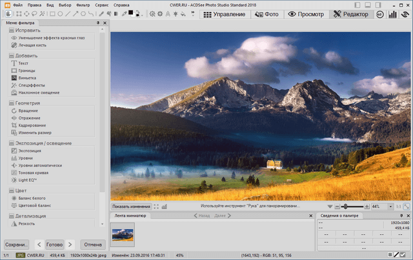Select the mountain thumbnail in filmstrip

(x=123, y=234)
